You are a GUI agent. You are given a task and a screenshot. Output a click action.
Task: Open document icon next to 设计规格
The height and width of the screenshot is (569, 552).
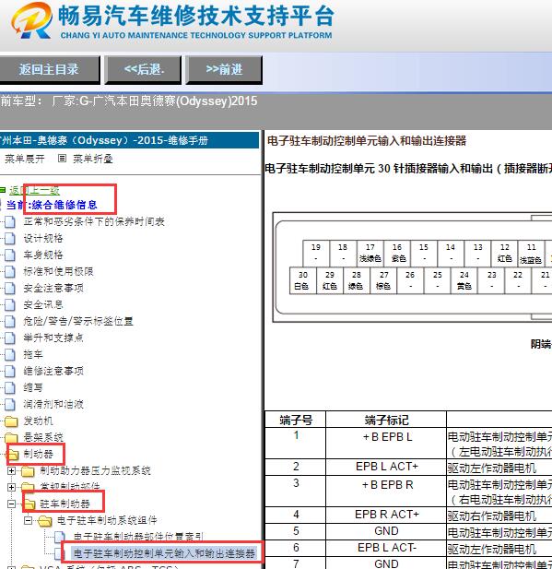[x=10, y=239]
